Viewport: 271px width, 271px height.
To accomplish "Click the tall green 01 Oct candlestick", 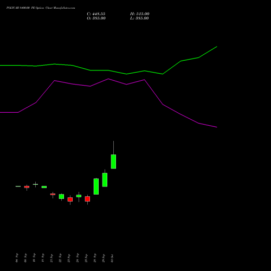I will point(113,162).
